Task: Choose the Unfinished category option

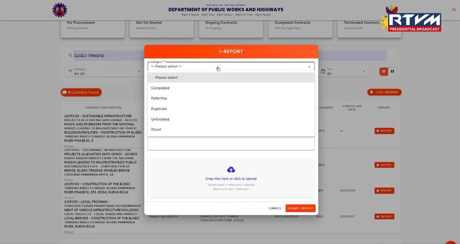Action: point(231,119)
